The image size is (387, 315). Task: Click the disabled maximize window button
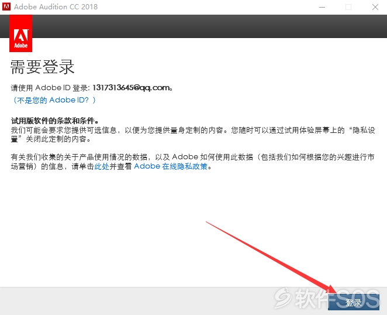tap(348, 7)
